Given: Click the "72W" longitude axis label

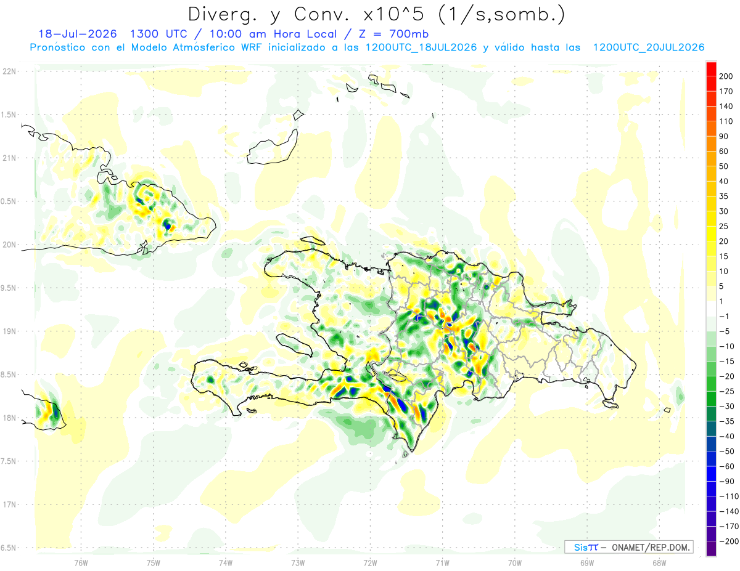Looking at the screenshot, I should point(370,562).
